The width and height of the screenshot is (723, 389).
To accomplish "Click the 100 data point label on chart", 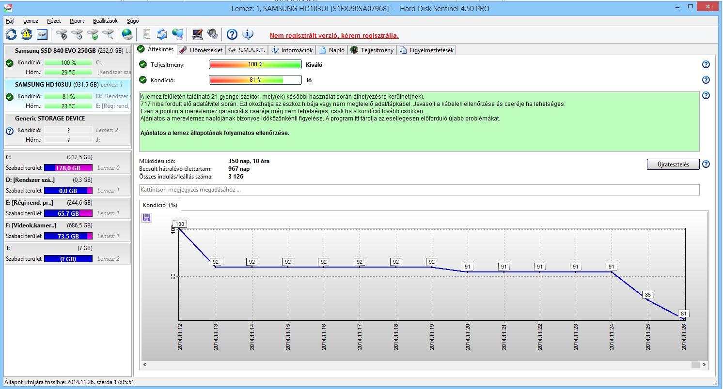I will tap(180, 224).
